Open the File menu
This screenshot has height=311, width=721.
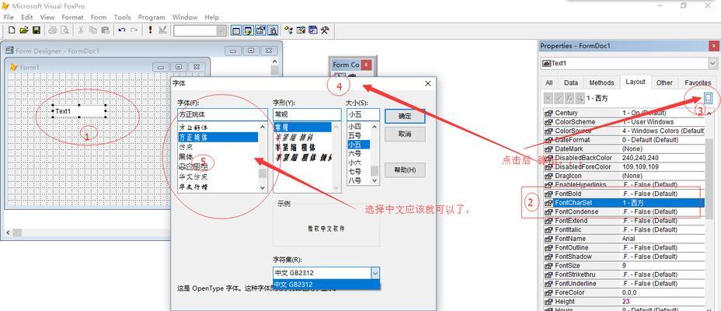point(9,17)
